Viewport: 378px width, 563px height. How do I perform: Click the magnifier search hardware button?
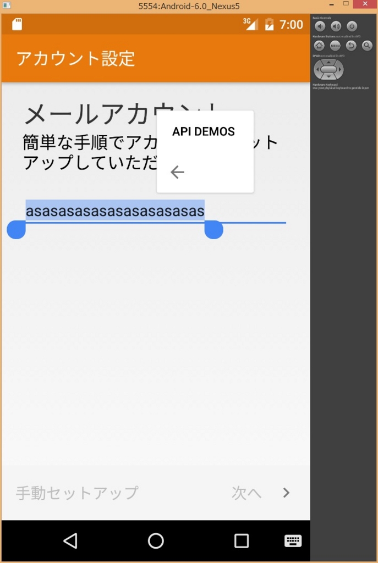(x=367, y=46)
